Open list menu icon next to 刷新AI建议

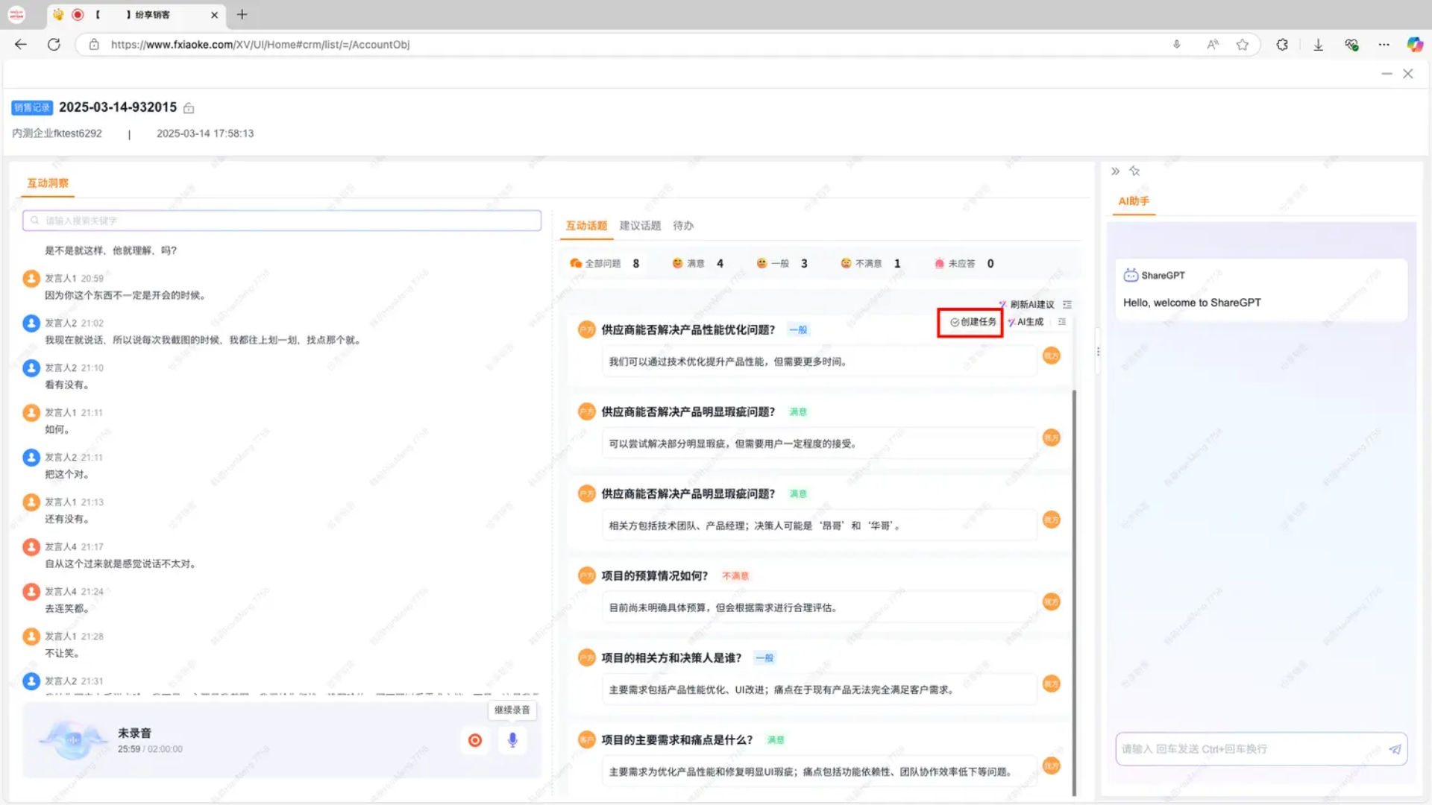pyautogui.click(x=1067, y=304)
